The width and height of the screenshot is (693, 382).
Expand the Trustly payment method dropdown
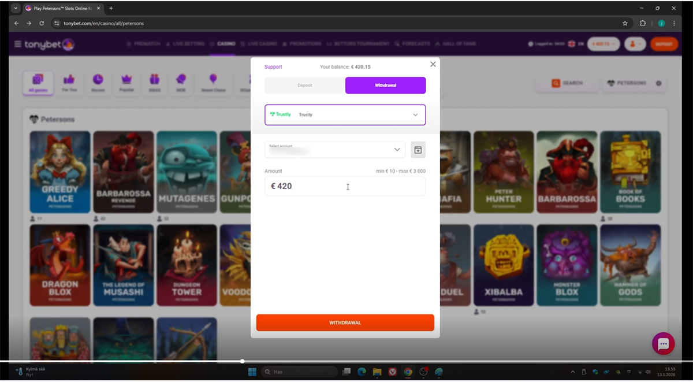coord(345,115)
